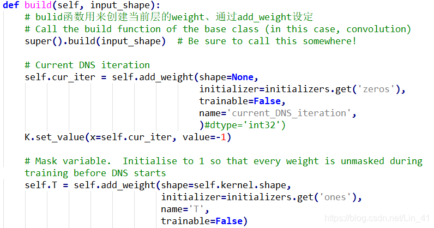This screenshot has height=228, width=434.
Task: Click comment '# Mask variable. Initialise to 1'
Action: 224,161
